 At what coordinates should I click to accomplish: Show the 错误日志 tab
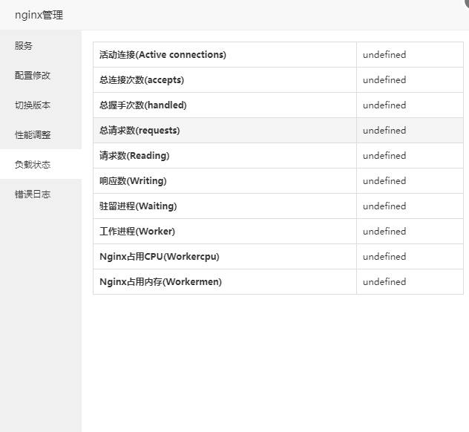[x=33, y=194]
